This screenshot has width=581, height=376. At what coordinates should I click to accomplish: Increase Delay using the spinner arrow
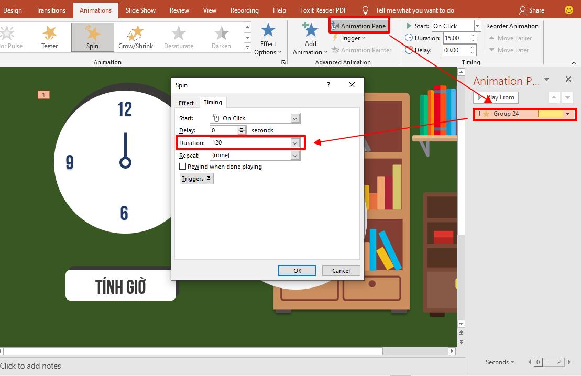click(x=242, y=128)
